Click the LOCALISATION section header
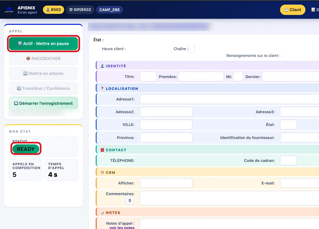The height and width of the screenshot is (229, 319). 208,88
